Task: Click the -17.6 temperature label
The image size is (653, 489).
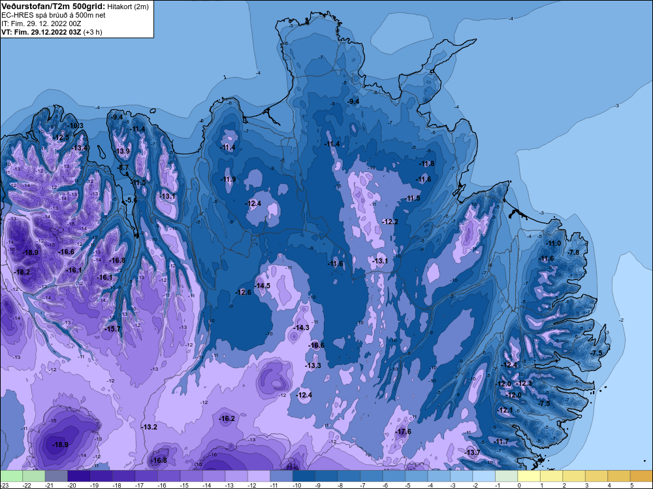Action: click(403, 431)
